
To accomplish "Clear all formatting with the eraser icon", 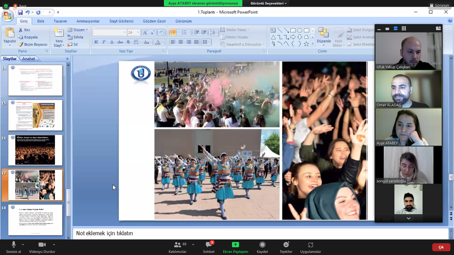I will click(161, 32).
